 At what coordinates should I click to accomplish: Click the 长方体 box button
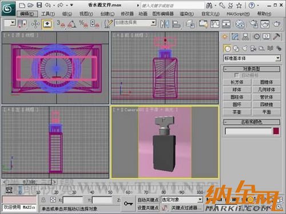click(x=237, y=82)
